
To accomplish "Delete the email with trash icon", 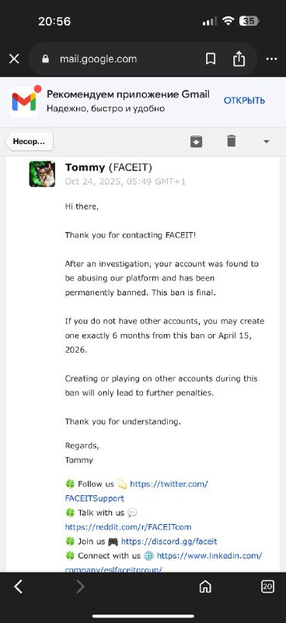I will coord(232,141).
